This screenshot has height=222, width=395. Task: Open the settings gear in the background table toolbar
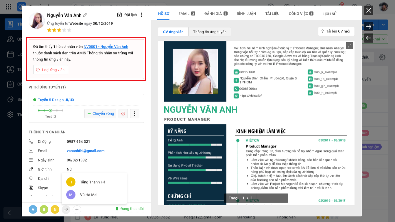point(382,57)
